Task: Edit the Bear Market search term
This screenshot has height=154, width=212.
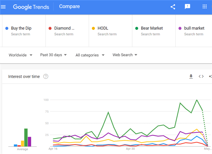Action: [x=154, y=31]
